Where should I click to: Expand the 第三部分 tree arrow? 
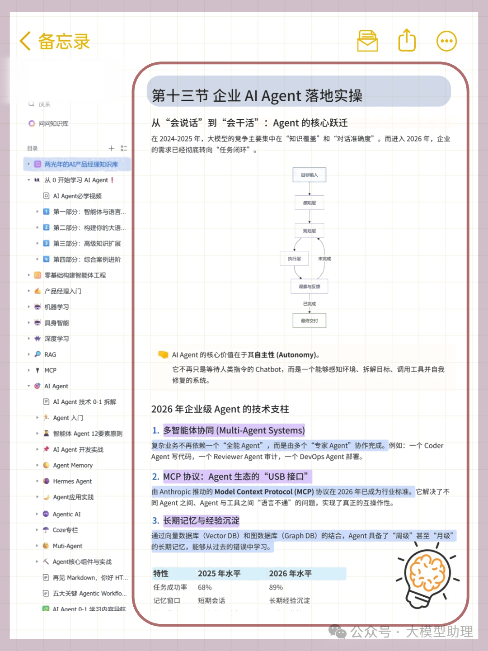(38, 243)
